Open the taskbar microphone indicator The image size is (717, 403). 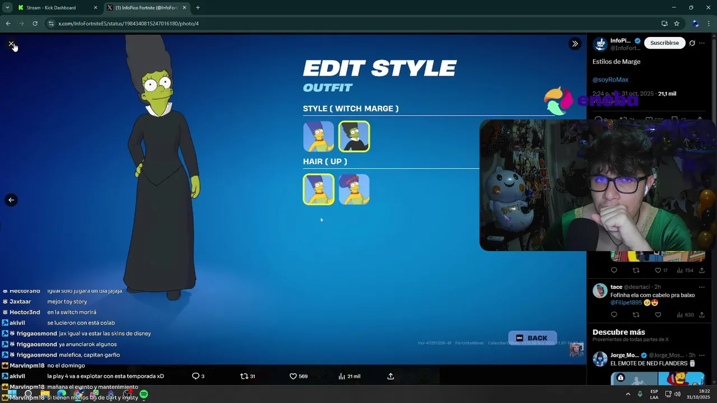point(640,394)
